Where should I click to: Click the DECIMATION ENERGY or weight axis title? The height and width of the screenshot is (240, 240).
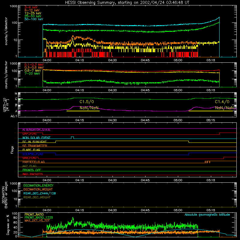point(4,195)
